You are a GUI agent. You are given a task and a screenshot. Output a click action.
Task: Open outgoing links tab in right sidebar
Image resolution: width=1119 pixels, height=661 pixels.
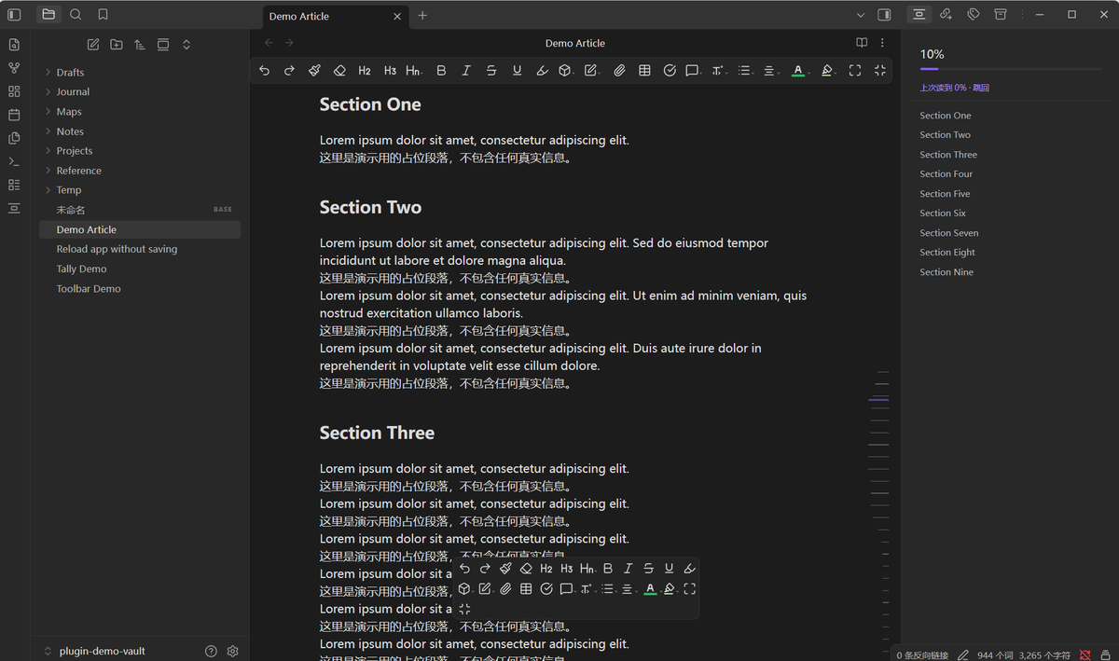tap(946, 15)
